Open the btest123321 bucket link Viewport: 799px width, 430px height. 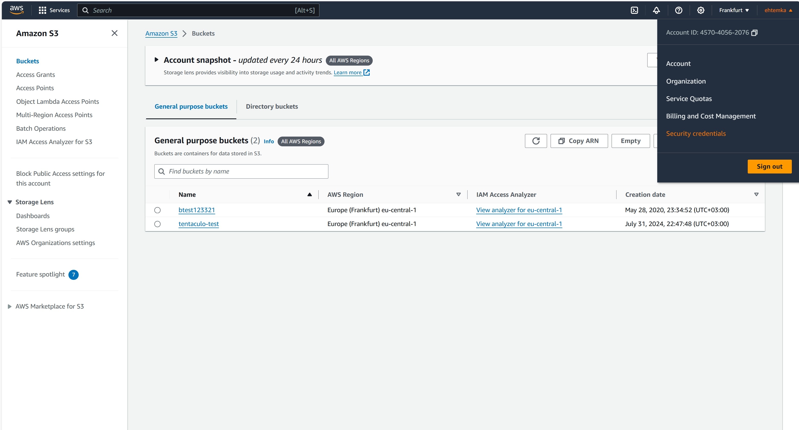tap(197, 210)
